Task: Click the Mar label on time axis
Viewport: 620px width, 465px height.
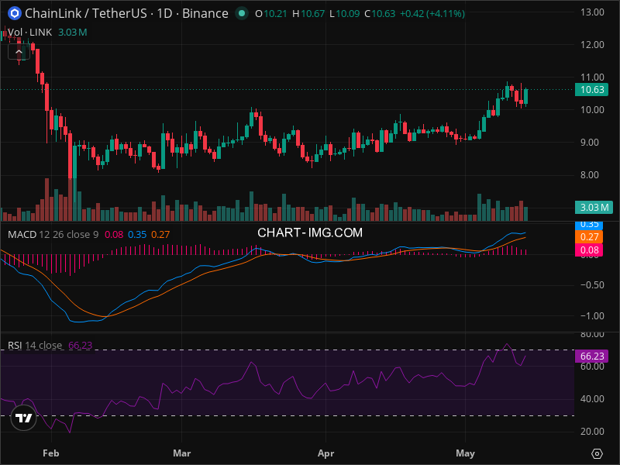Action: click(x=182, y=453)
